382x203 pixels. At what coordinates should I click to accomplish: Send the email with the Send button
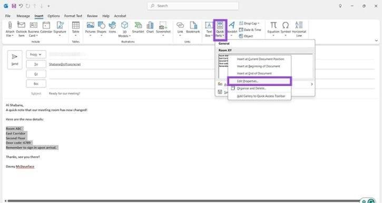pyautogui.click(x=15, y=60)
